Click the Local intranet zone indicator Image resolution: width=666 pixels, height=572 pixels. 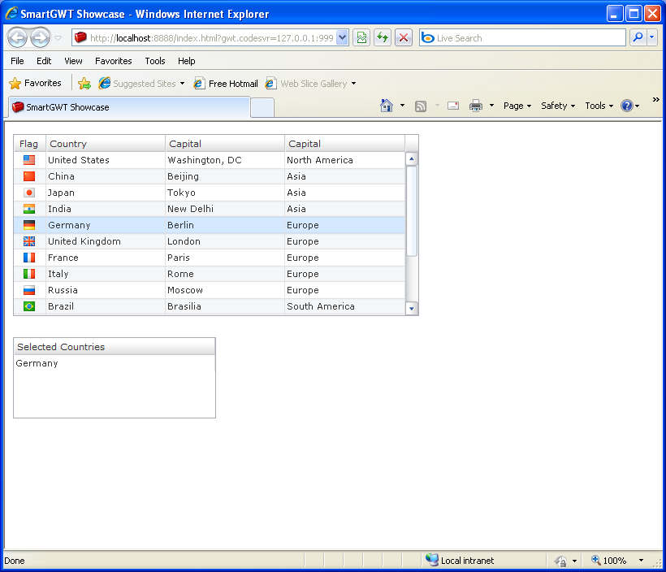tap(460, 561)
